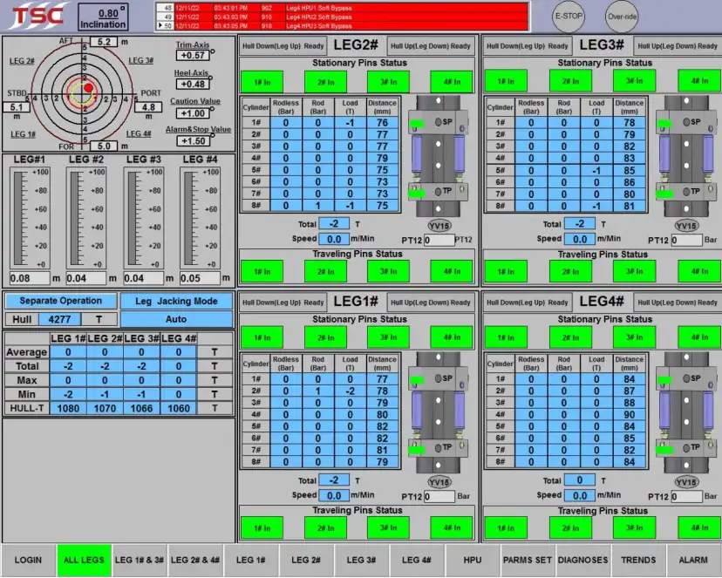Screen dimensions: 722x578
Task: Open the LOGIN screen from the bottom bar
Action: [x=28, y=560]
